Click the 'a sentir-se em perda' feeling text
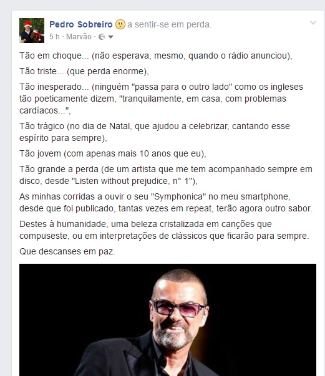Viewport: 325px width, 376px height. (169, 24)
